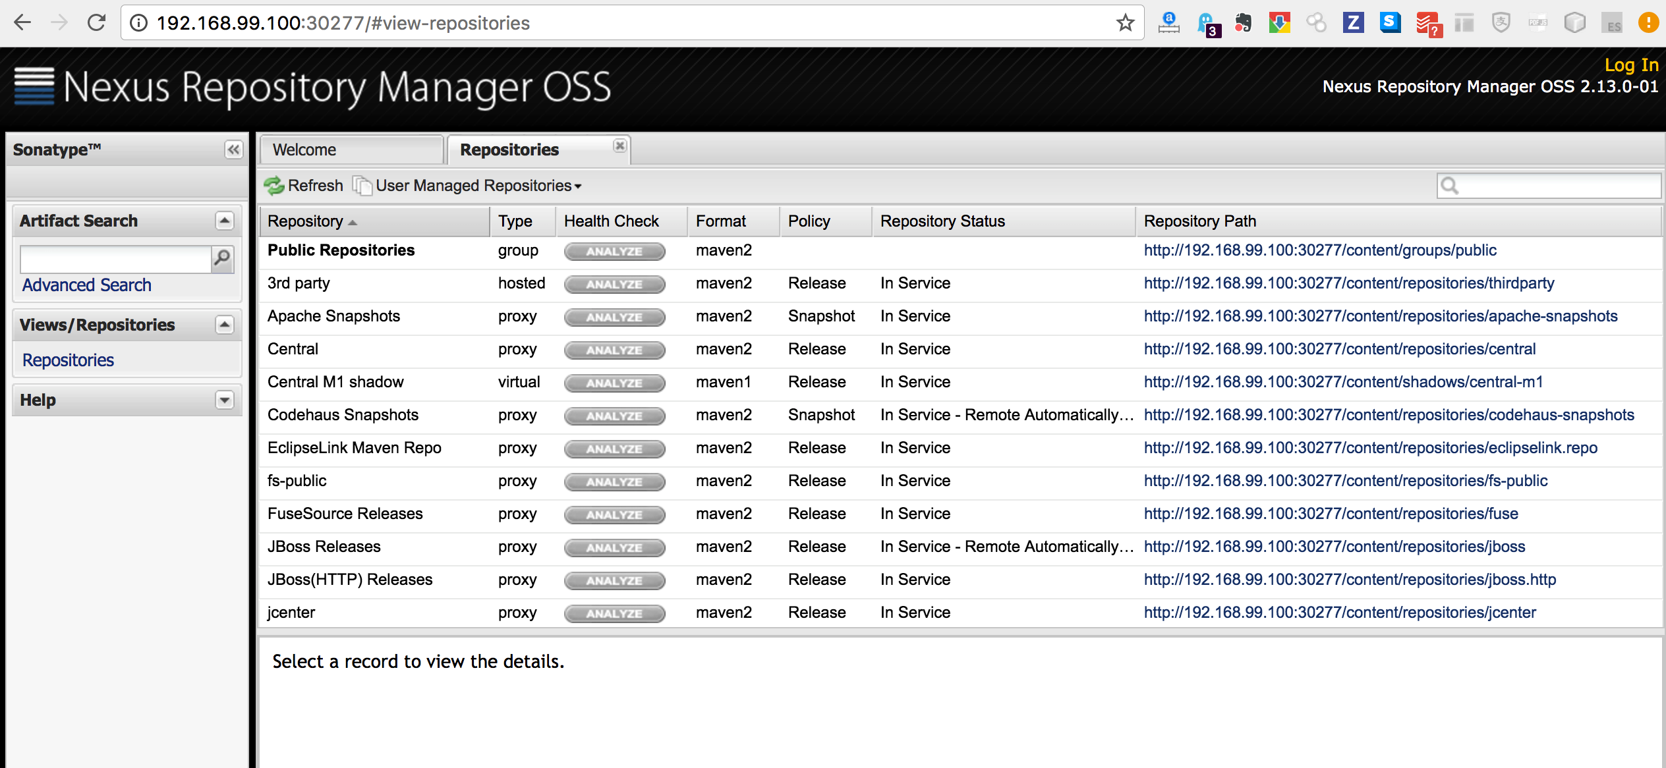Click the repository filter search icon
The height and width of the screenshot is (768, 1666).
[1449, 186]
